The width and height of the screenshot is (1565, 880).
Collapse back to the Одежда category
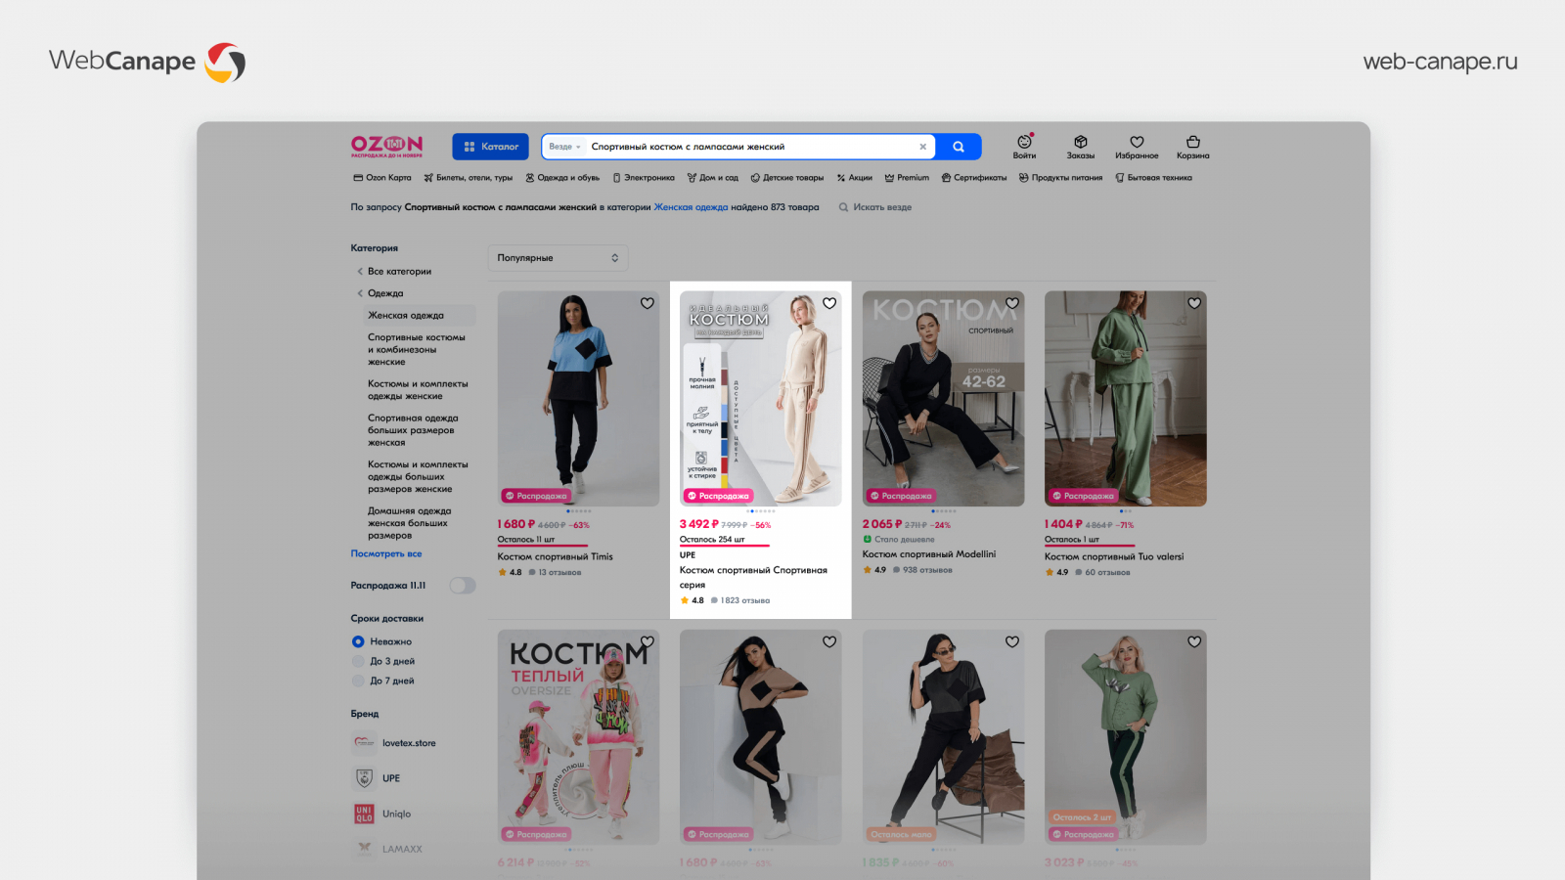coord(385,293)
